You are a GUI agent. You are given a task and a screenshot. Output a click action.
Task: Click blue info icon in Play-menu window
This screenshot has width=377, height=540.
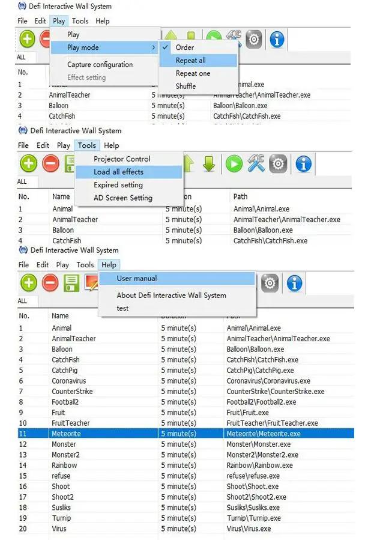pos(277,39)
